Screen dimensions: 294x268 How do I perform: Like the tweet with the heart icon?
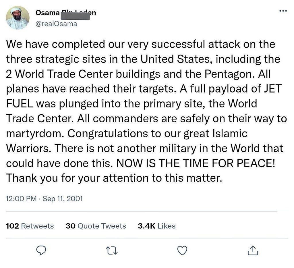(x=182, y=251)
